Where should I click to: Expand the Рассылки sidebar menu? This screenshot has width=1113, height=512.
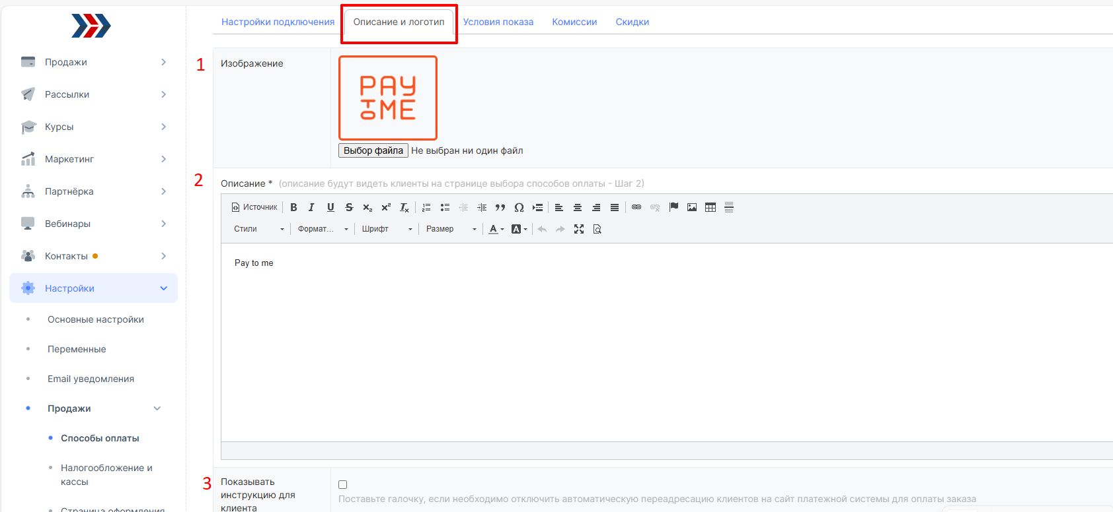click(x=93, y=94)
